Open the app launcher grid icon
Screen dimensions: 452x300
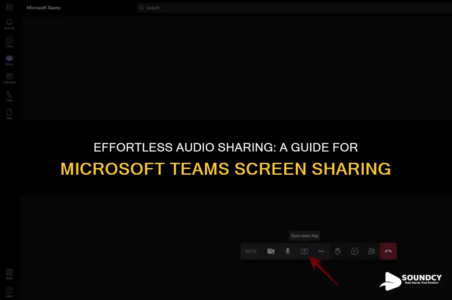[x=9, y=7]
